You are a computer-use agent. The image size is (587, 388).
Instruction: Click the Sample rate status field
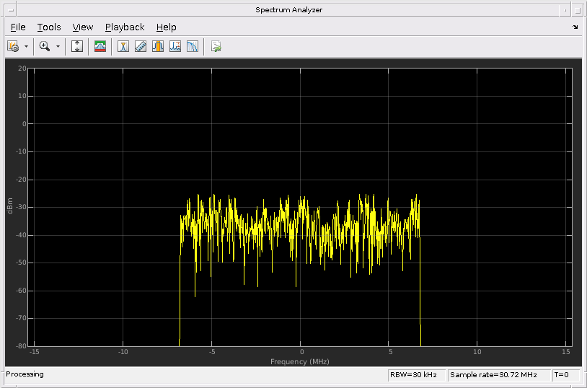(x=499, y=375)
